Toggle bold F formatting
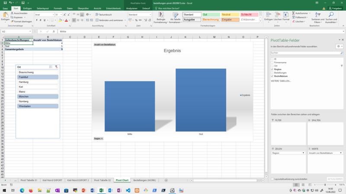 tap(37, 20)
